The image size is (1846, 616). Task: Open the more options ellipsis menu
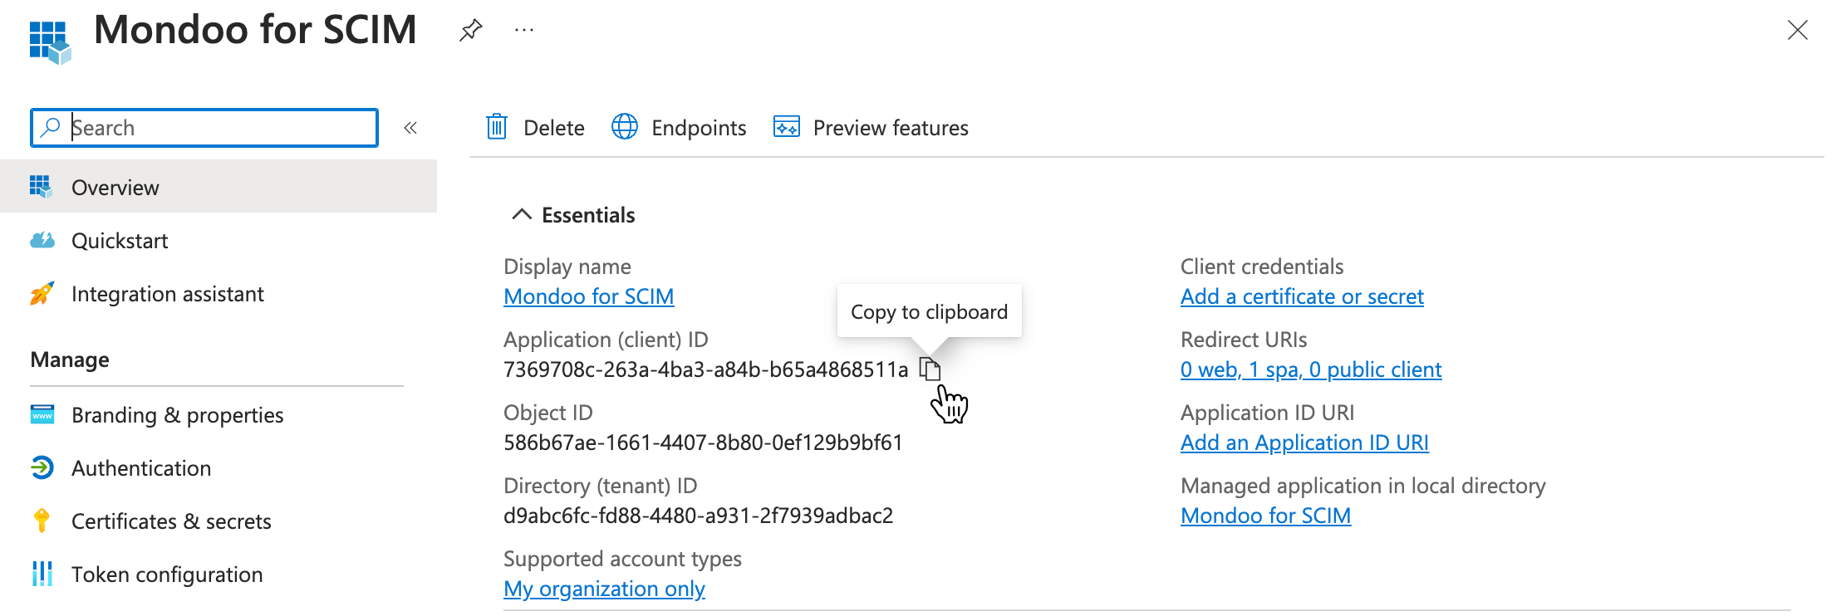coord(524,31)
